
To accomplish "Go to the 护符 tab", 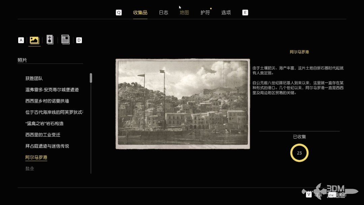I will pyautogui.click(x=205, y=12).
